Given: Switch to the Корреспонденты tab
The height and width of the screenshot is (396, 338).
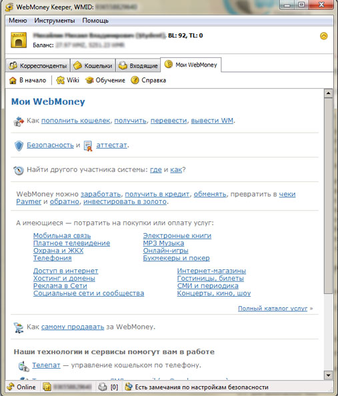Looking at the screenshot, I should (x=37, y=65).
